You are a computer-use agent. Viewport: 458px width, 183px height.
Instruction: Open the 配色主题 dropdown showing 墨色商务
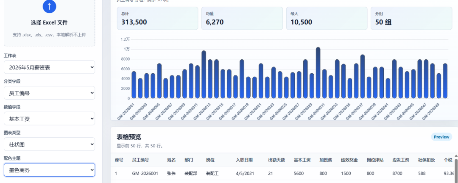click(x=49, y=170)
